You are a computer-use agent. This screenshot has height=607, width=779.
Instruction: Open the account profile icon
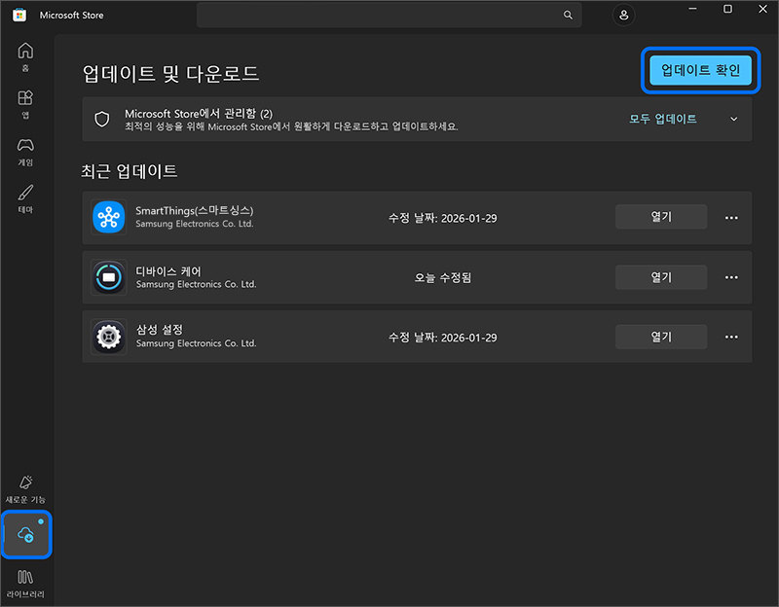(623, 15)
